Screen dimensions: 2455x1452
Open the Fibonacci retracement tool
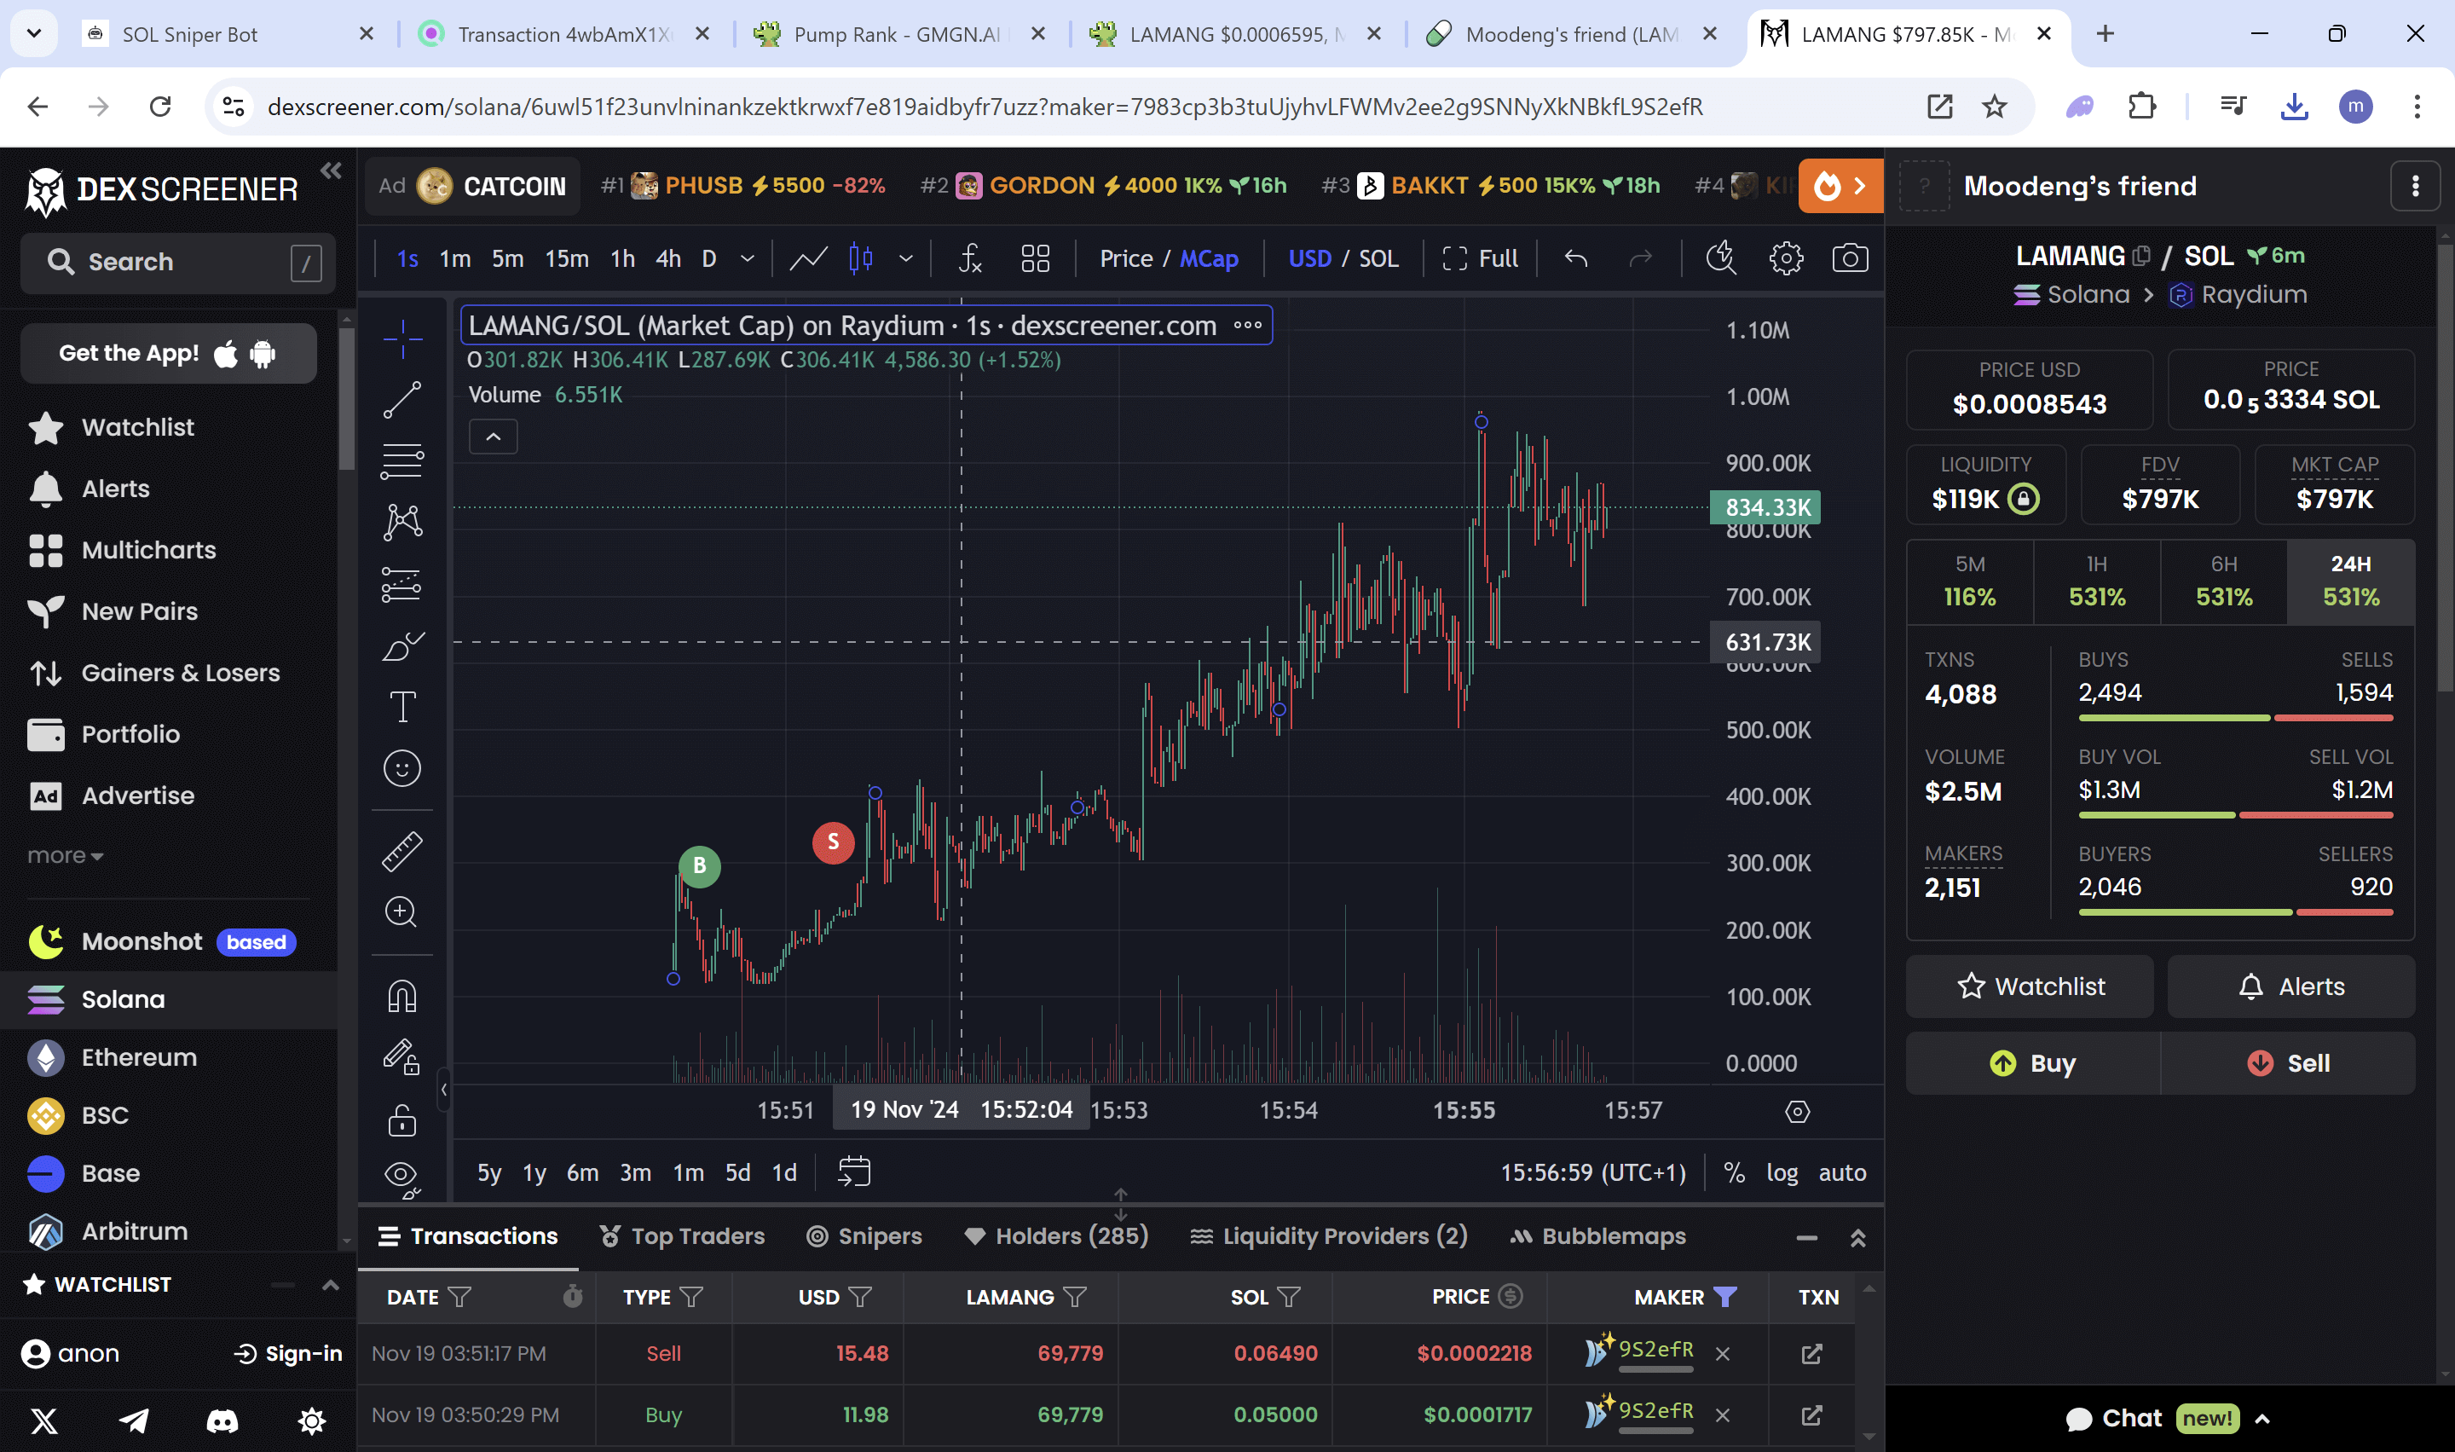pos(402,461)
